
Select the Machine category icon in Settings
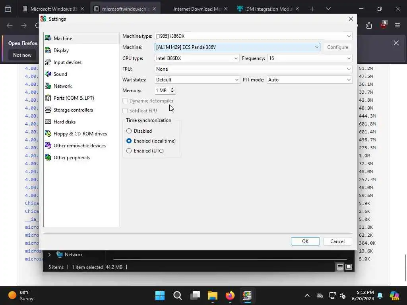pos(48,38)
